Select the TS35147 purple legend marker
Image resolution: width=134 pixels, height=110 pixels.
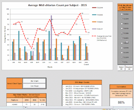94,29
